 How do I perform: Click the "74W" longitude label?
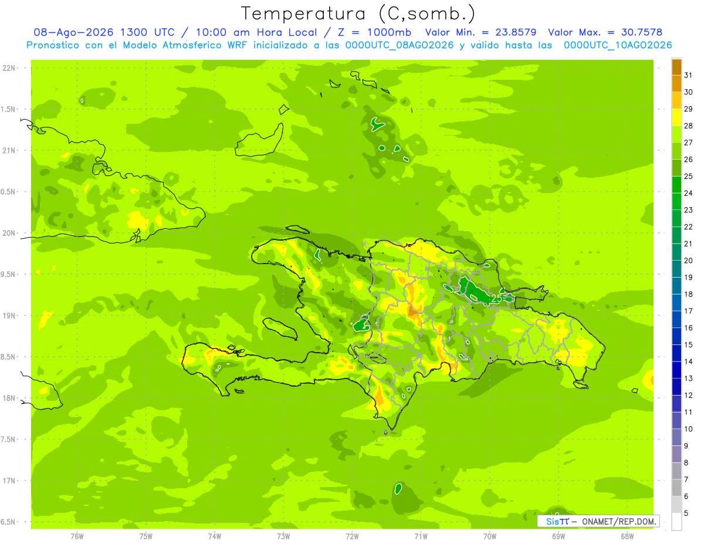(x=215, y=536)
